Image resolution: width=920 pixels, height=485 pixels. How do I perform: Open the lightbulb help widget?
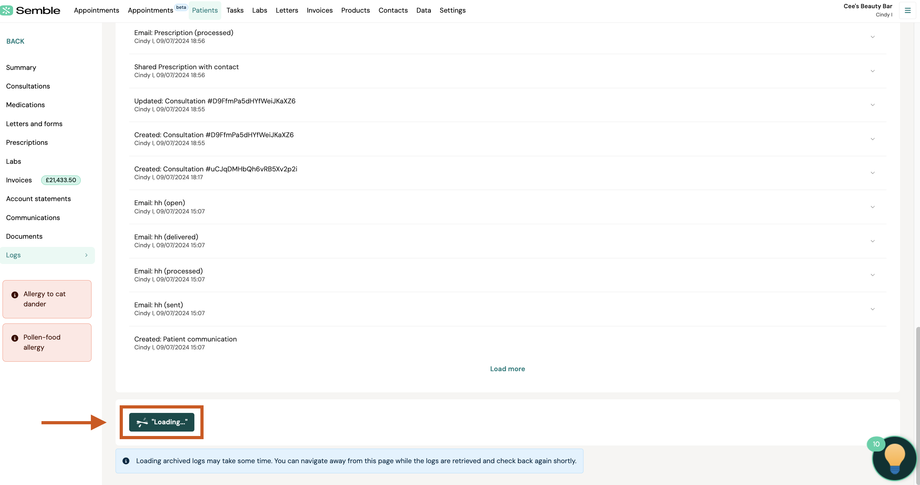coord(894,459)
